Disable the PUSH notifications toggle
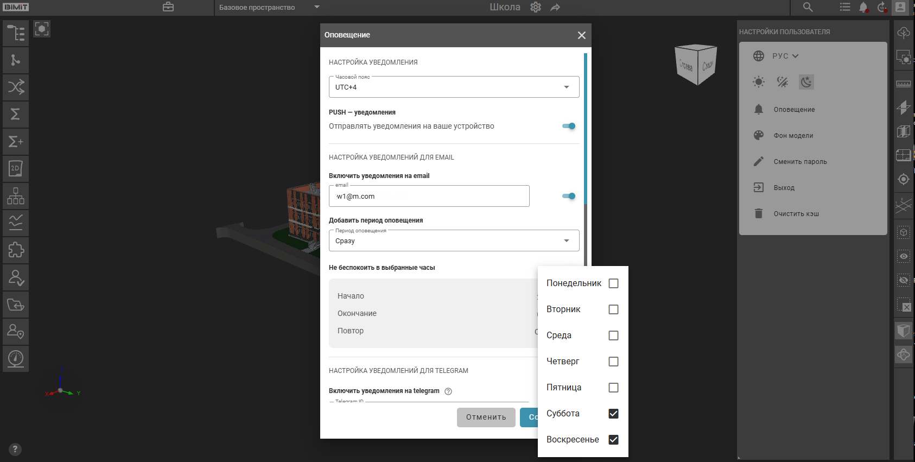 coord(569,126)
